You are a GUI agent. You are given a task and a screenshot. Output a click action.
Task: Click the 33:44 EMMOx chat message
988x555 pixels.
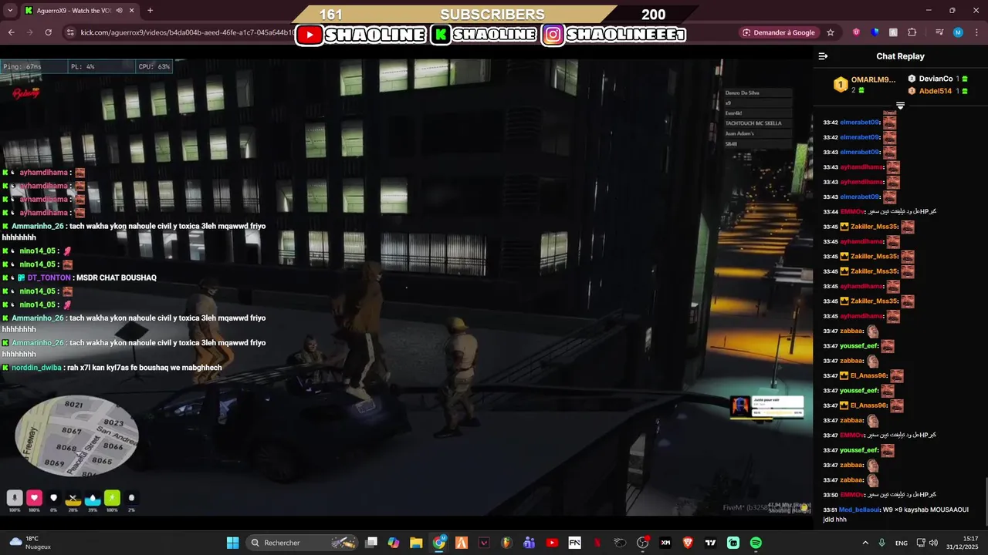click(x=879, y=212)
